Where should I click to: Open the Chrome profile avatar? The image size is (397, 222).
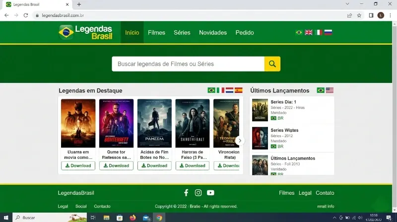pos(381,15)
